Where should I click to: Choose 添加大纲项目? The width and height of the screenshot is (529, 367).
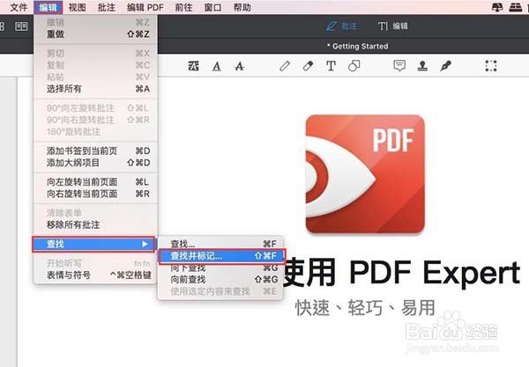click(95, 163)
